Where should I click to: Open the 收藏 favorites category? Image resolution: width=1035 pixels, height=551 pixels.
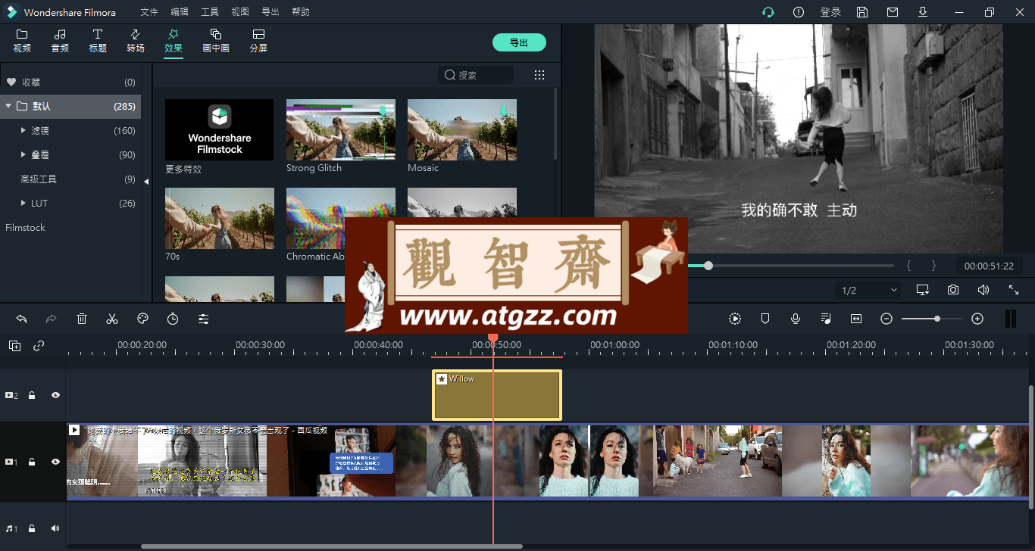70,82
